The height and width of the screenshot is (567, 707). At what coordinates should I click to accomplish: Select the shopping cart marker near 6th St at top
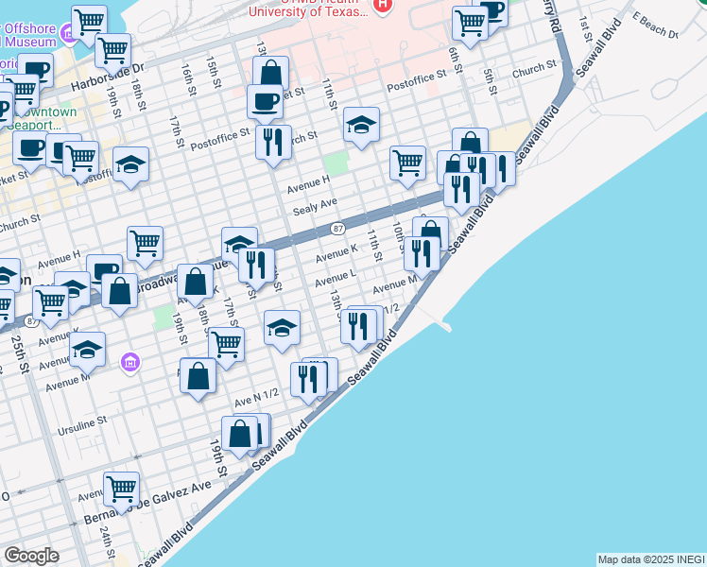[469, 24]
